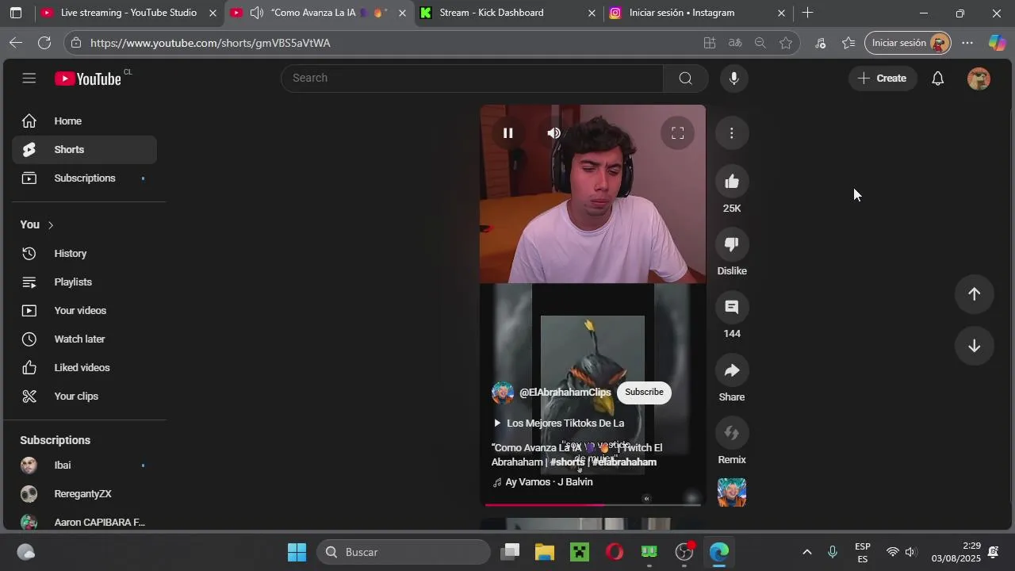
Task: Open the YouTube account avatar menu
Action: [979, 79]
